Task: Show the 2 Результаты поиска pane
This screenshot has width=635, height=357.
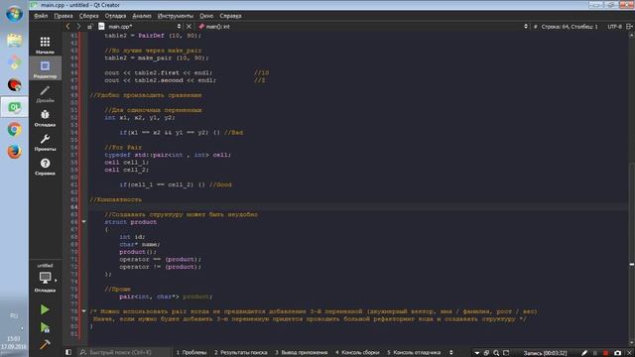Action: click(x=240, y=353)
